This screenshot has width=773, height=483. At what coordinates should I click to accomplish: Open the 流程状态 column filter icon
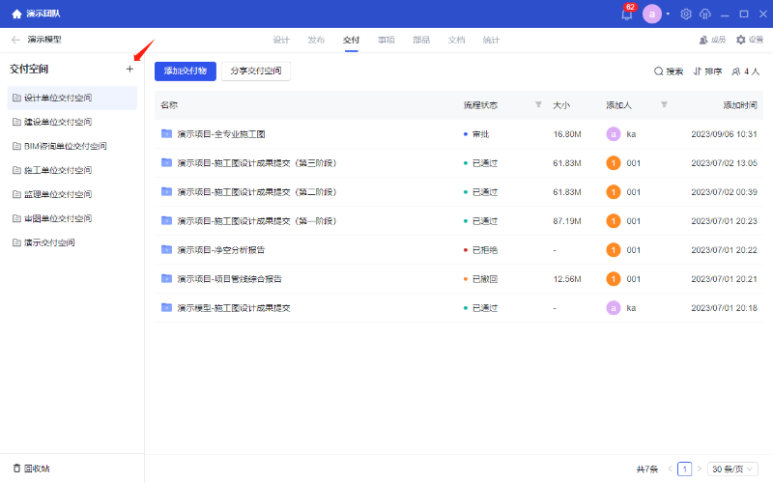538,104
